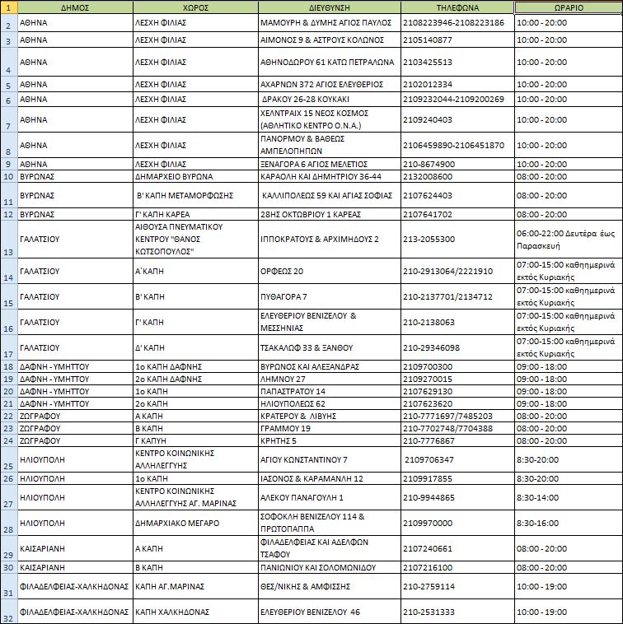The image size is (623, 624).
Task: Select the highlighted ΩΡΑΡΙΟ header cell
Action: (x=567, y=7)
